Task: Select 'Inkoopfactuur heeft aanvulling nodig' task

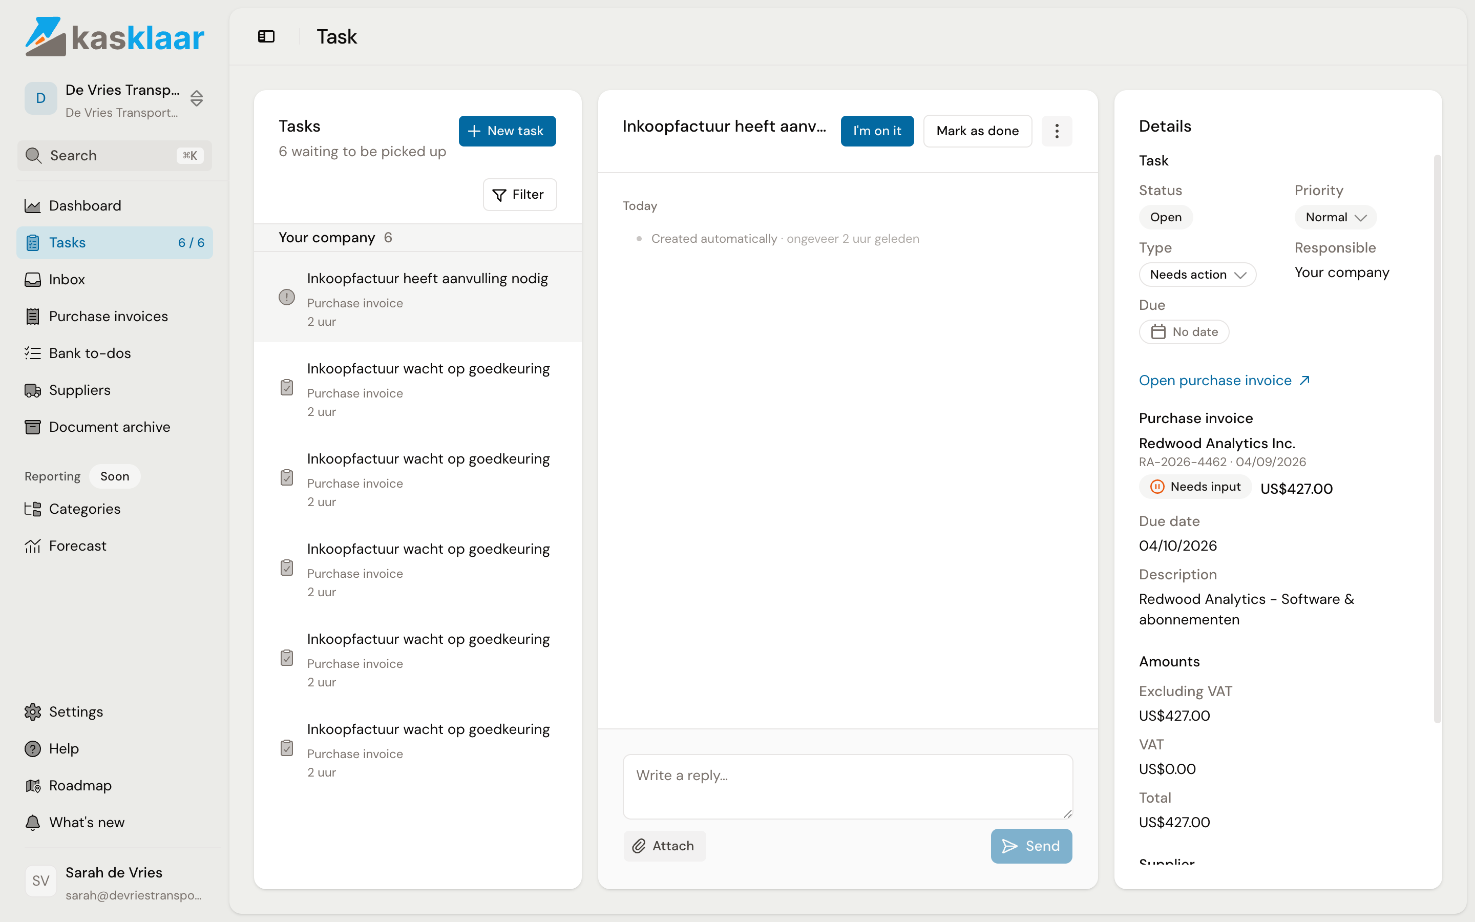Action: point(417,298)
